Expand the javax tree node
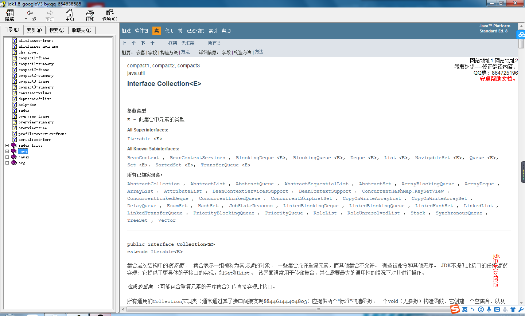 [x=7, y=157]
